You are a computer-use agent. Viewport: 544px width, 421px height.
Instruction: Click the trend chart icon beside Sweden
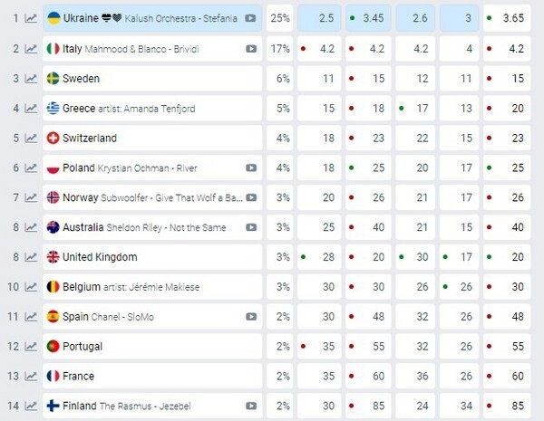(31, 79)
